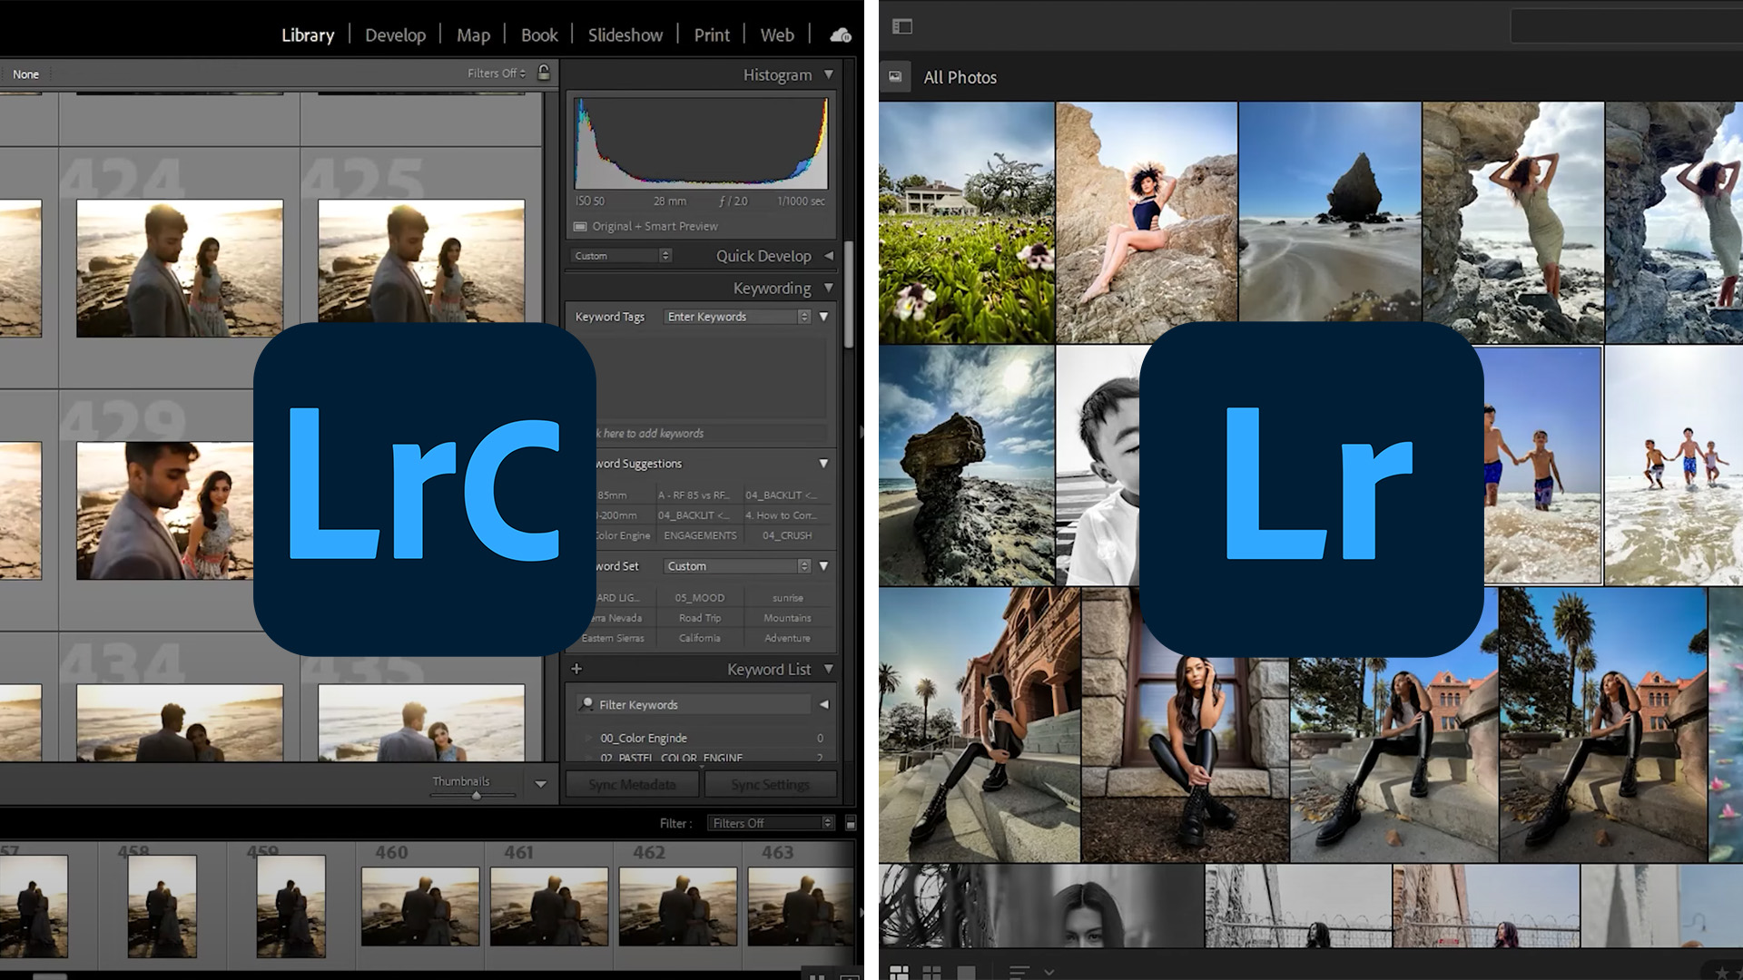This screenshot has width=1743, height=980.
Task: Select the Slideshow module tab
Action: [624, 34]
